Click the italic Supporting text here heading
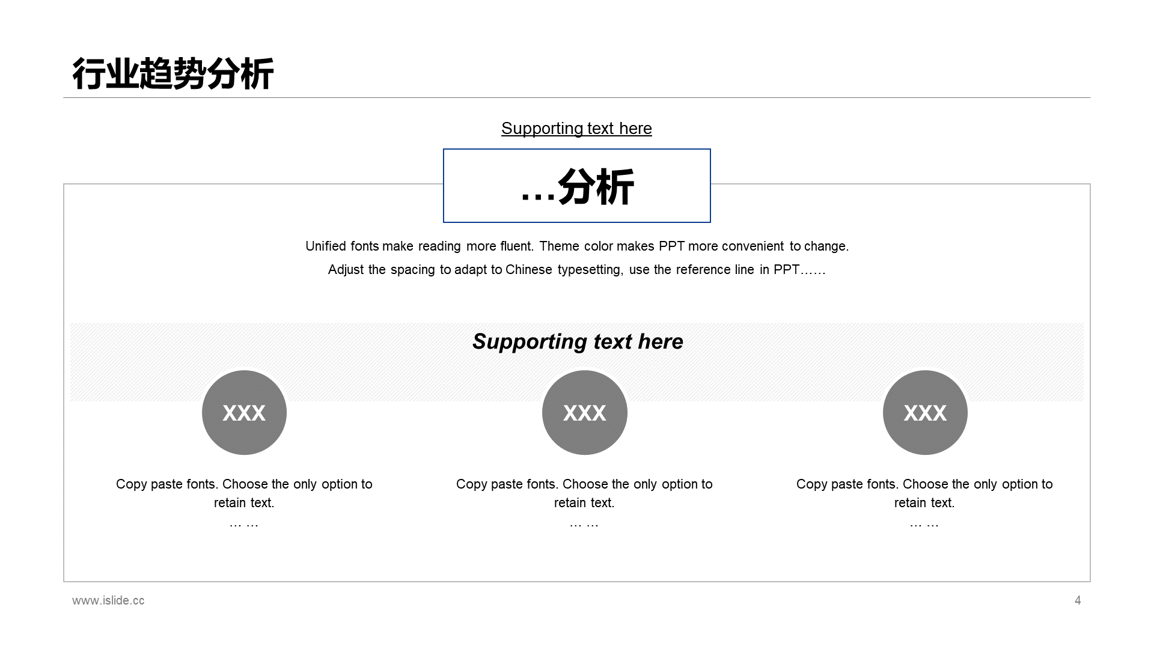The height and width of the screenshot is (649, 1154). pos(578,341)
